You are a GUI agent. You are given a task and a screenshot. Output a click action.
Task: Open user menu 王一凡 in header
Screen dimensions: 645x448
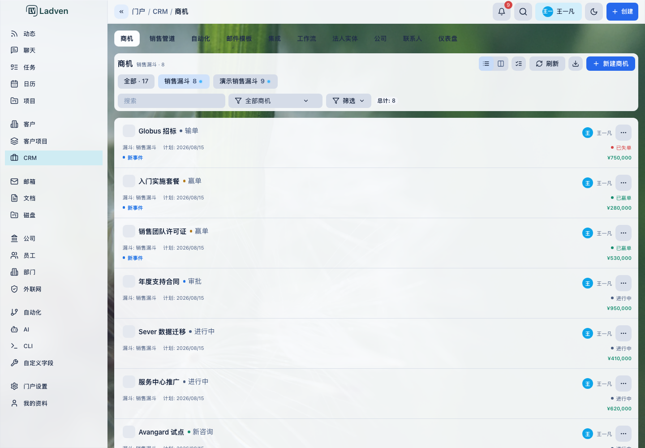coord(559,12)
